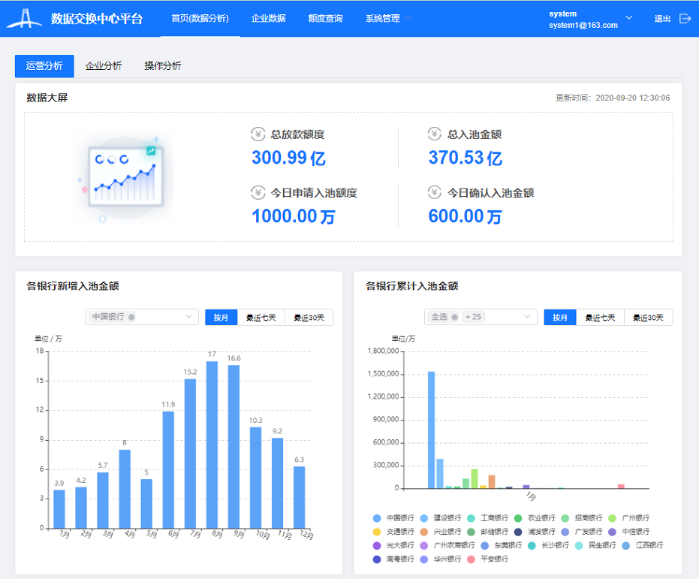Clear the 全选 tag using its x icon
Screen dimensions: 699x579
pos(454,318)
